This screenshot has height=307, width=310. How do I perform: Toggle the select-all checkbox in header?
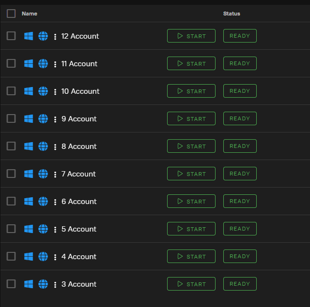coord(11,14)
